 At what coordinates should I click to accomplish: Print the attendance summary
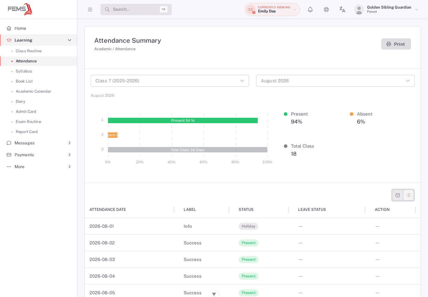[396, 44]
